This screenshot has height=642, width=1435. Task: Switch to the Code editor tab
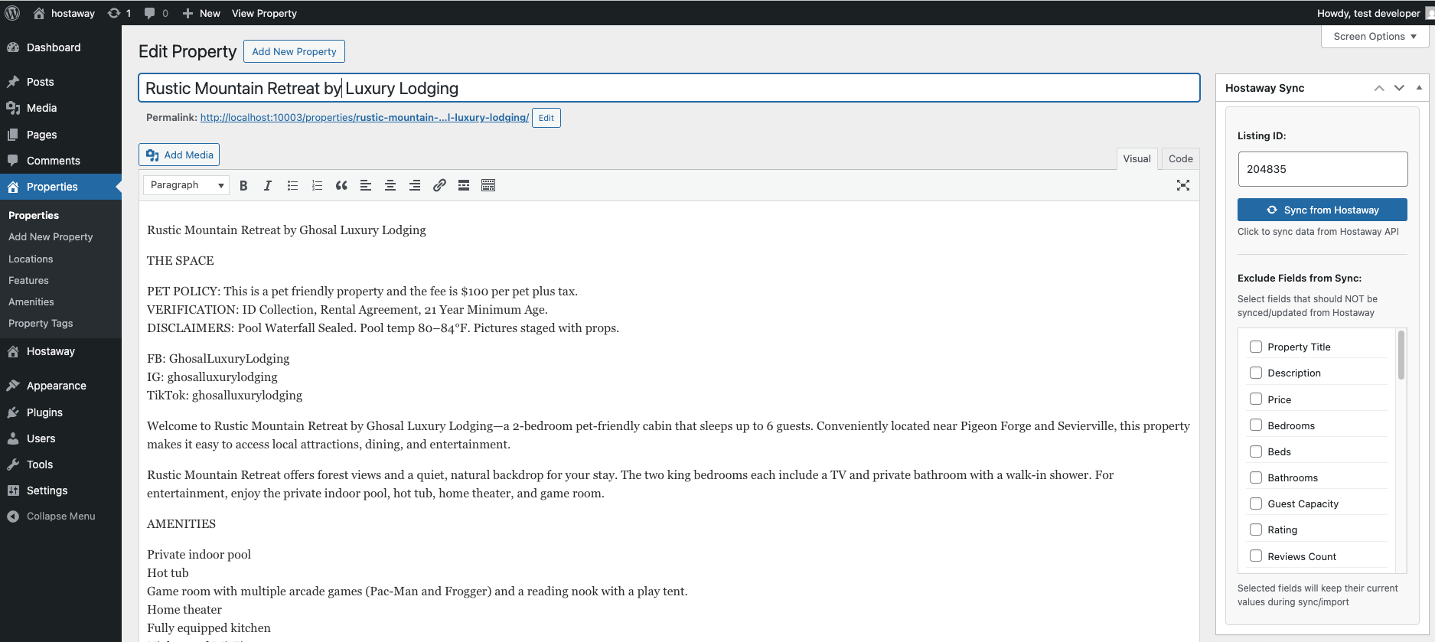click(x=1180, y=158)
